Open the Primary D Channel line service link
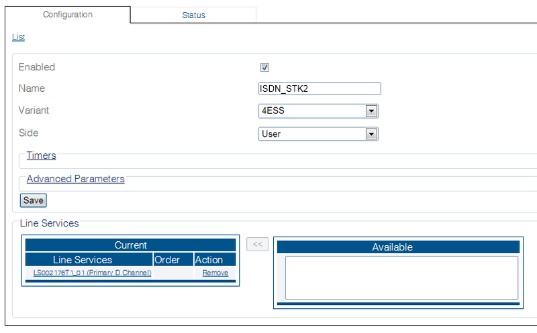537x333 pixels. (92, 273)
